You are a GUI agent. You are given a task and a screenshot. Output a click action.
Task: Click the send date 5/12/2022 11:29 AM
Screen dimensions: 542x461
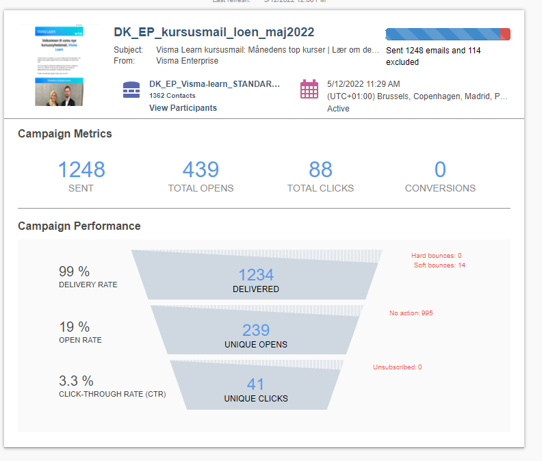pyautogui.click(x=363, y=84)
